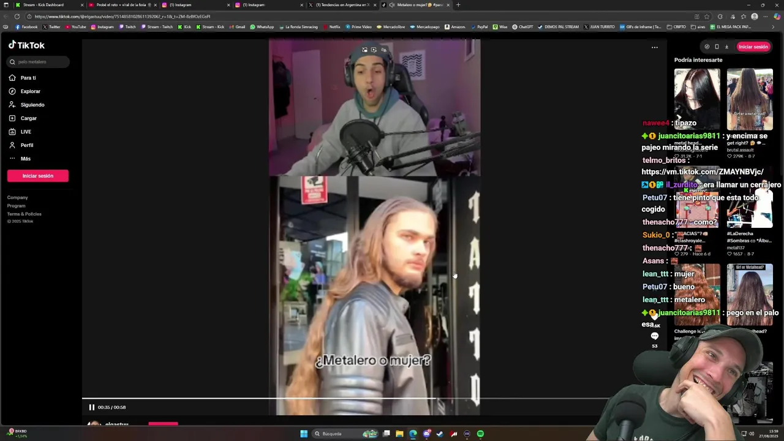Image resolution: width=784 pixels, height=441 pixels.
Task: Click the TikTok logo
Action: click(x=26, y=45)
